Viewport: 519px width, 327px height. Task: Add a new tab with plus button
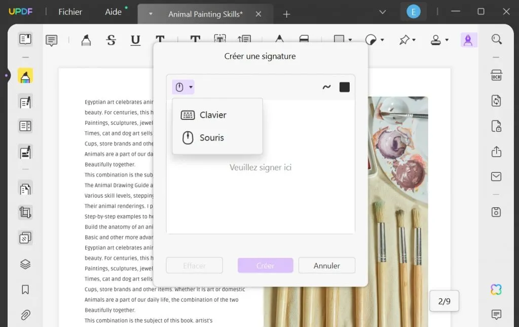(287, 14)
